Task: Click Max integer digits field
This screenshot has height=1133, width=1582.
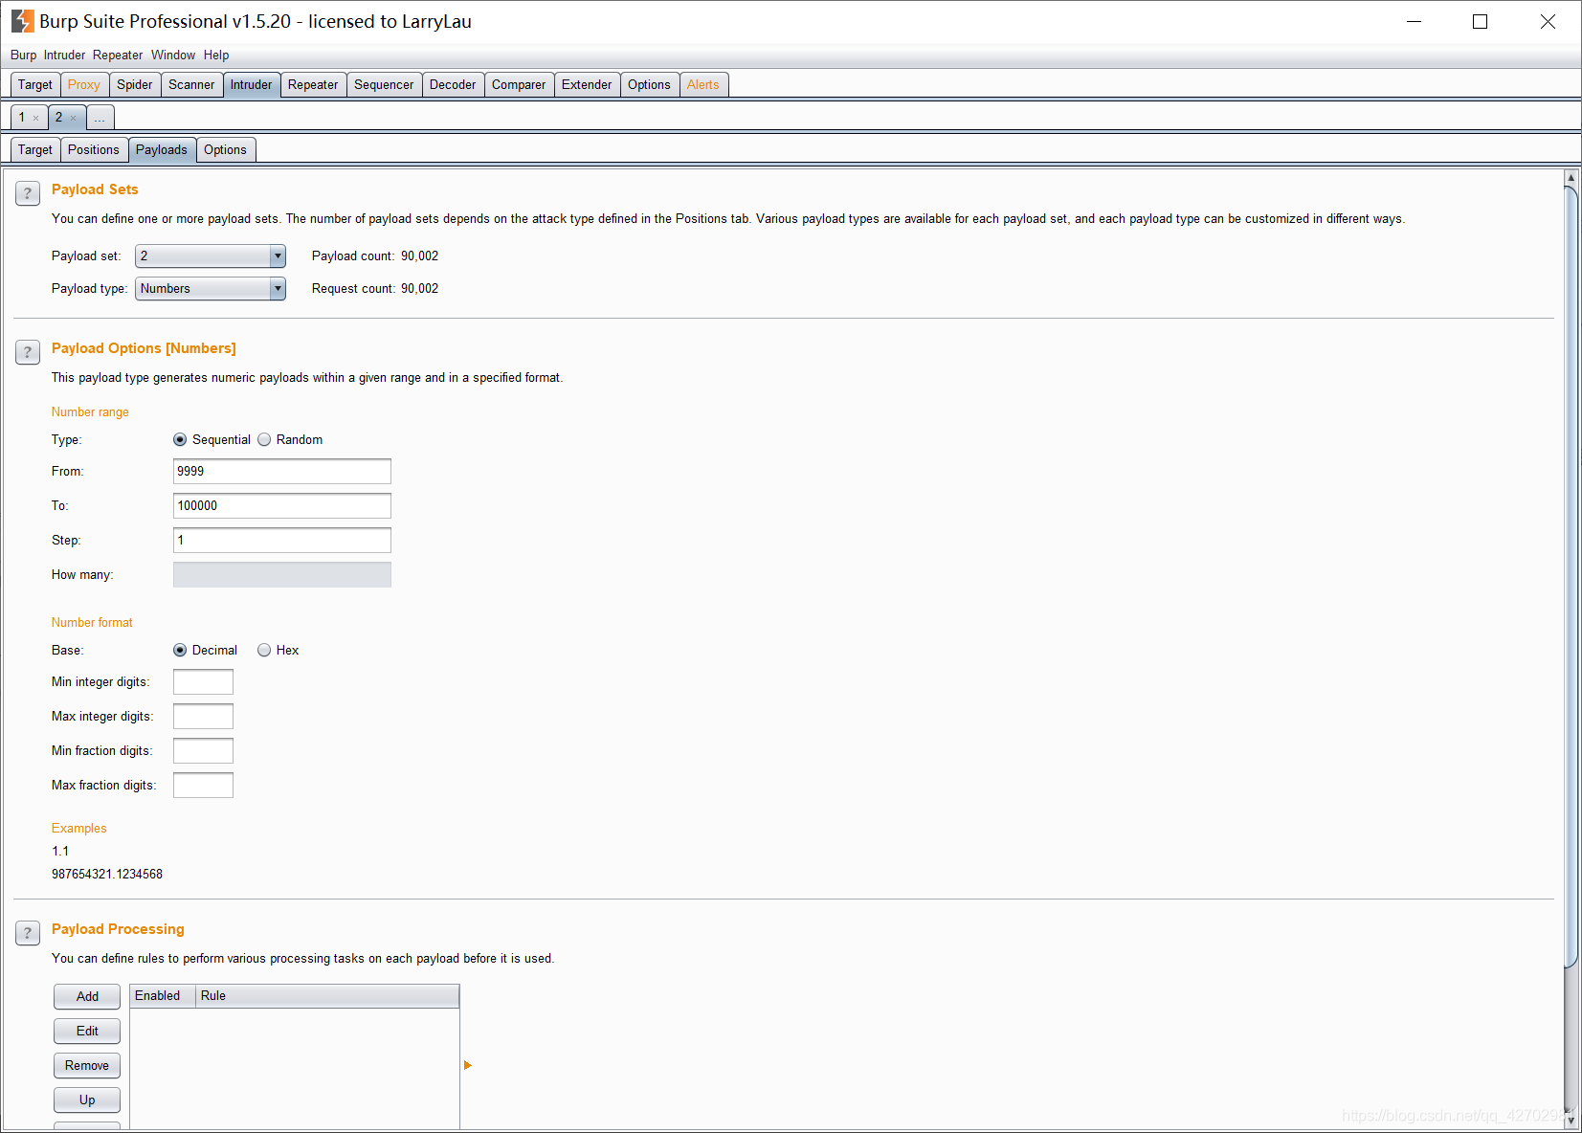Action: 203,717
